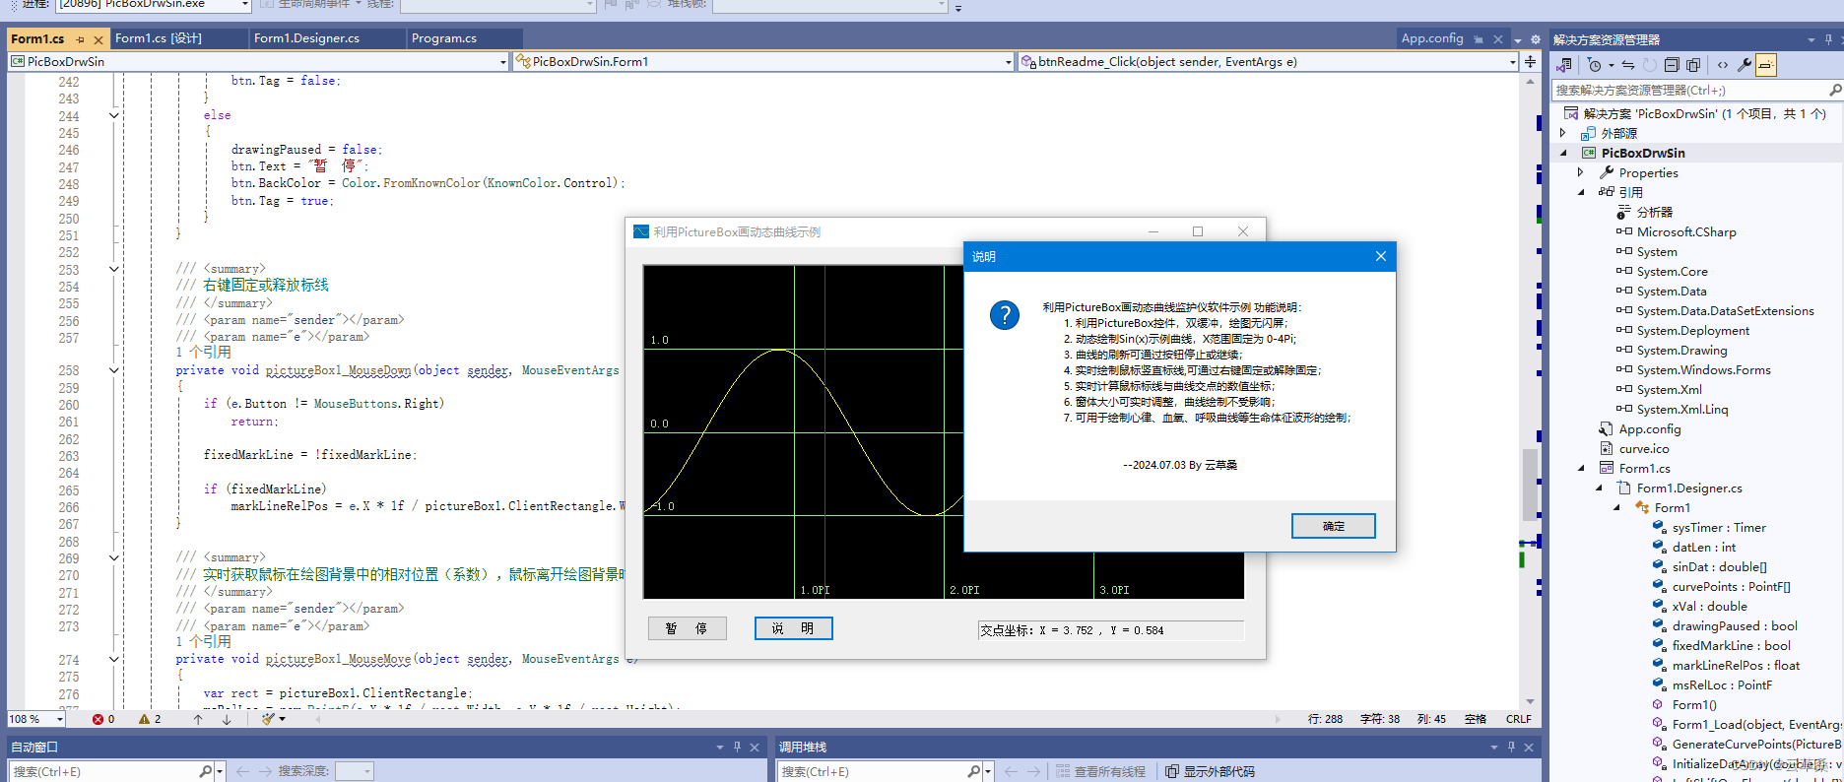Image resolution: width=1844 pixels, height=782 pixels.
Task: Click the show all files icon
Action: (x=1693, y=65)
